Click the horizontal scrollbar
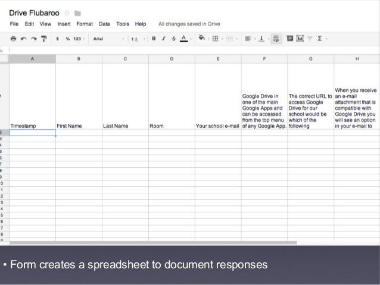380x285 pixels. [153, 243]
